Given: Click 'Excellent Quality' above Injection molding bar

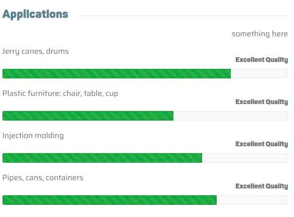Looking at the screenshot, I should point(261,144).
